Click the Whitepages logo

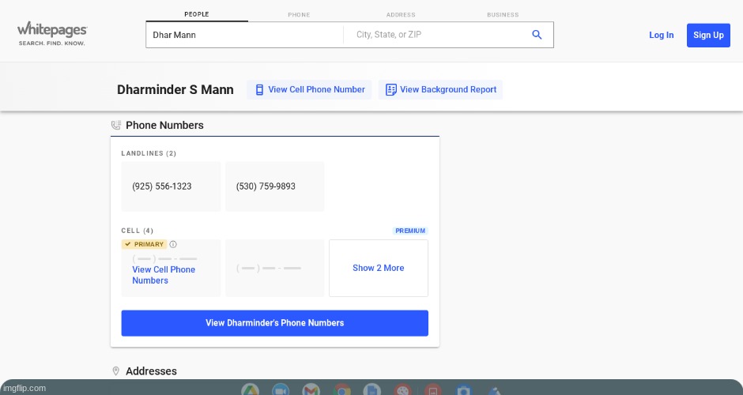click(52, 33)
